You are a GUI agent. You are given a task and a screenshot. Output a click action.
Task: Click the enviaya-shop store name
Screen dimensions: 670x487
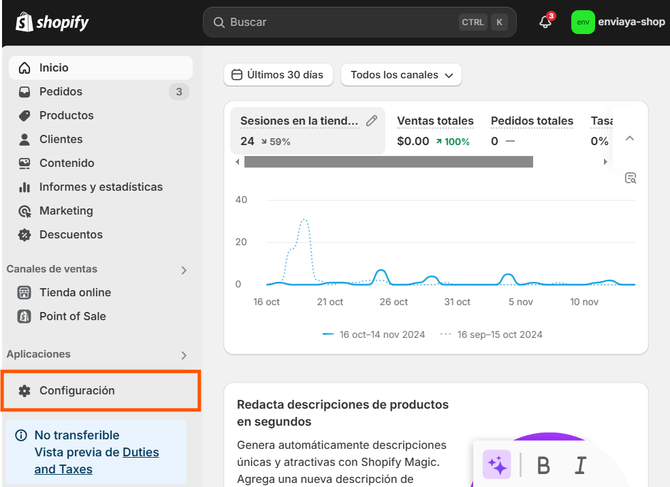click(631, 22)
